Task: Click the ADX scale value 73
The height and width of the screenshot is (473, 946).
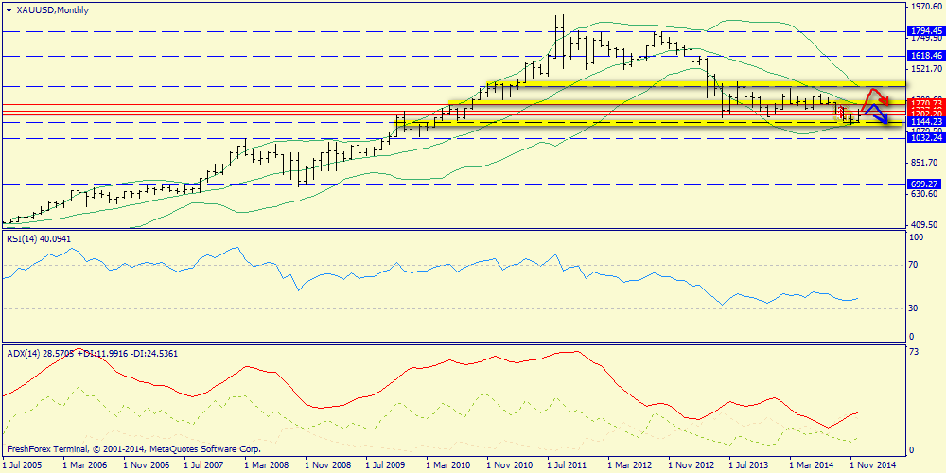Action: tap(914, 352)
